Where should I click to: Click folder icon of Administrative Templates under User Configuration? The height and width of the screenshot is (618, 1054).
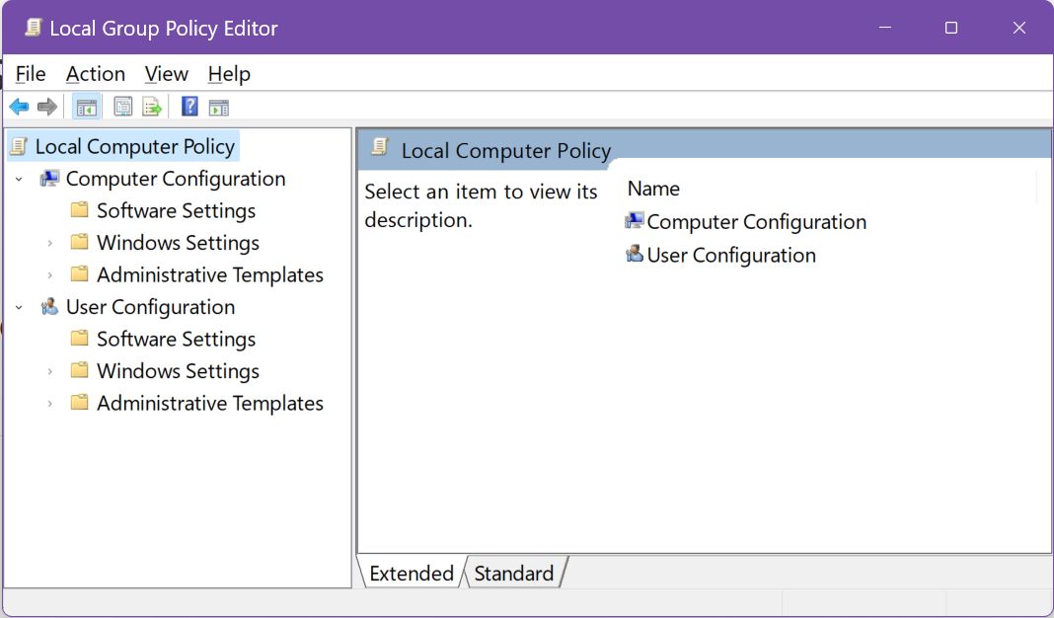point(79,403)
